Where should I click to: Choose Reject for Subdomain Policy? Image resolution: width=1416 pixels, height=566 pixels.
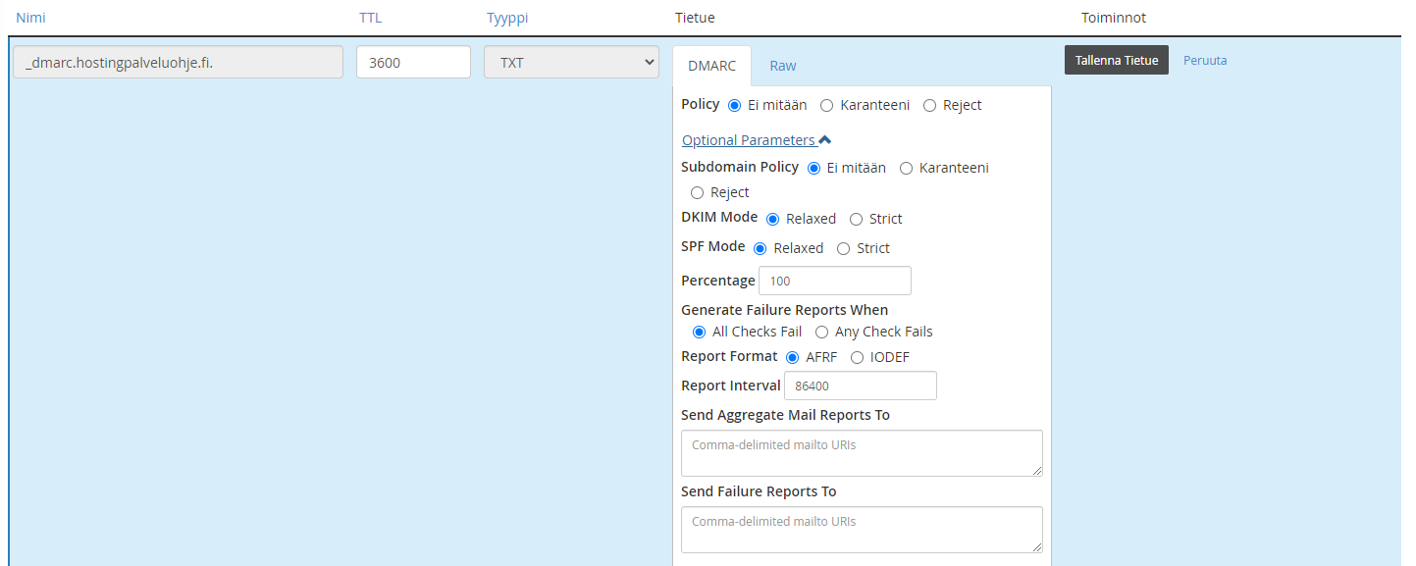click(x=698, y=192)
